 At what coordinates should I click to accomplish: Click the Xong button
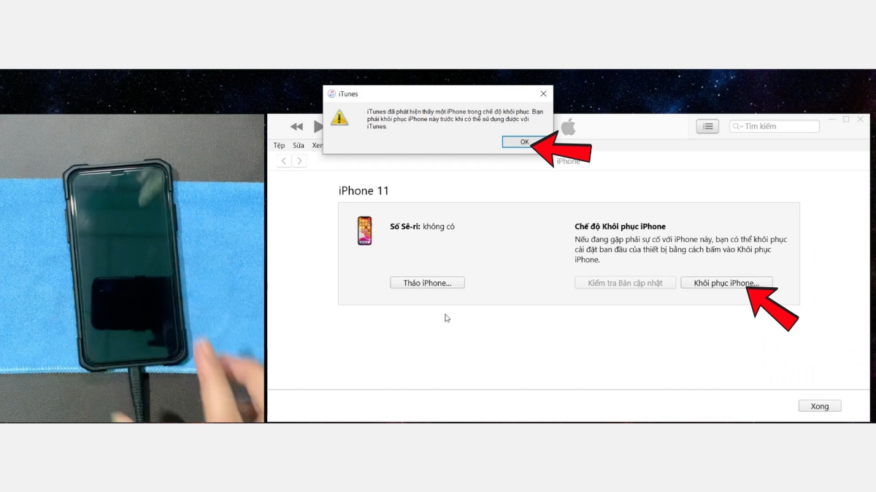(820, 406)
